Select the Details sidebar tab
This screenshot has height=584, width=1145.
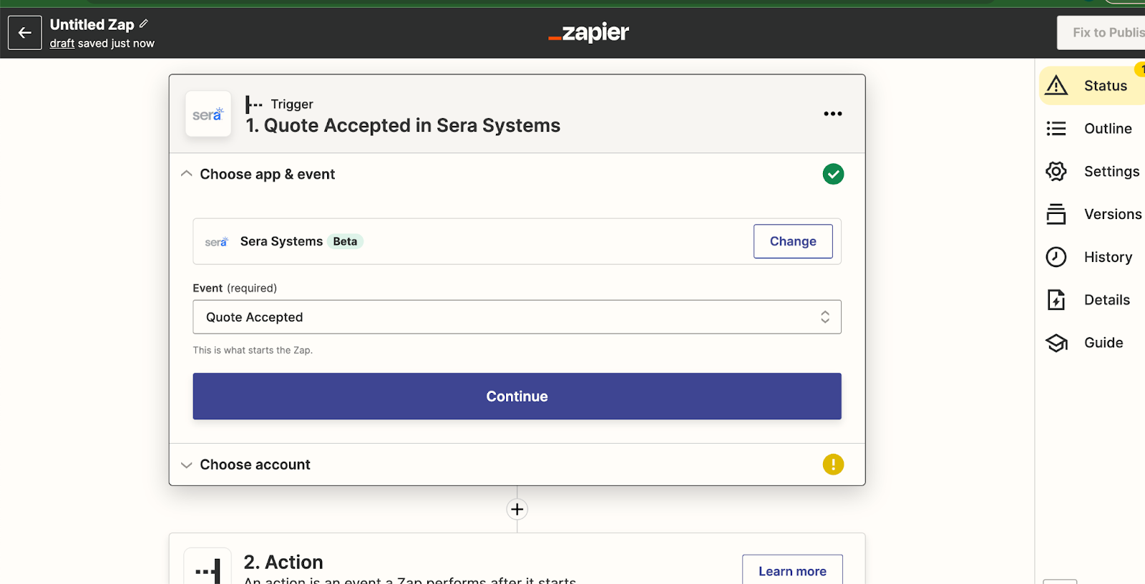[x=1093, y=300]
